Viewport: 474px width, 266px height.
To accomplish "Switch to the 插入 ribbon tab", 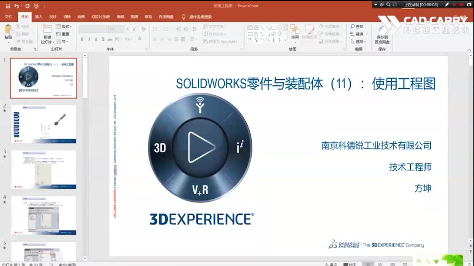I will [x=40, y=17].
